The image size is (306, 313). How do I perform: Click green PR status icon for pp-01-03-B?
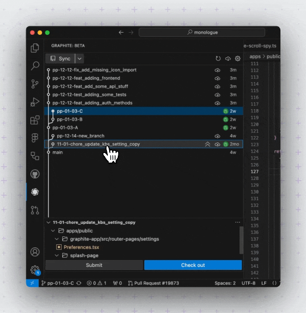coord(226,120)
